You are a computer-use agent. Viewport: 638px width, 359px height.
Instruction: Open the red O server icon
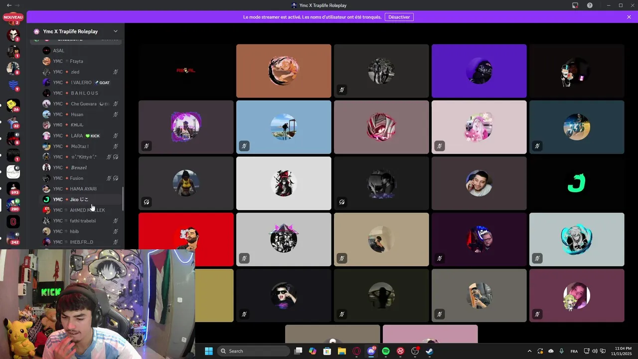13,222
